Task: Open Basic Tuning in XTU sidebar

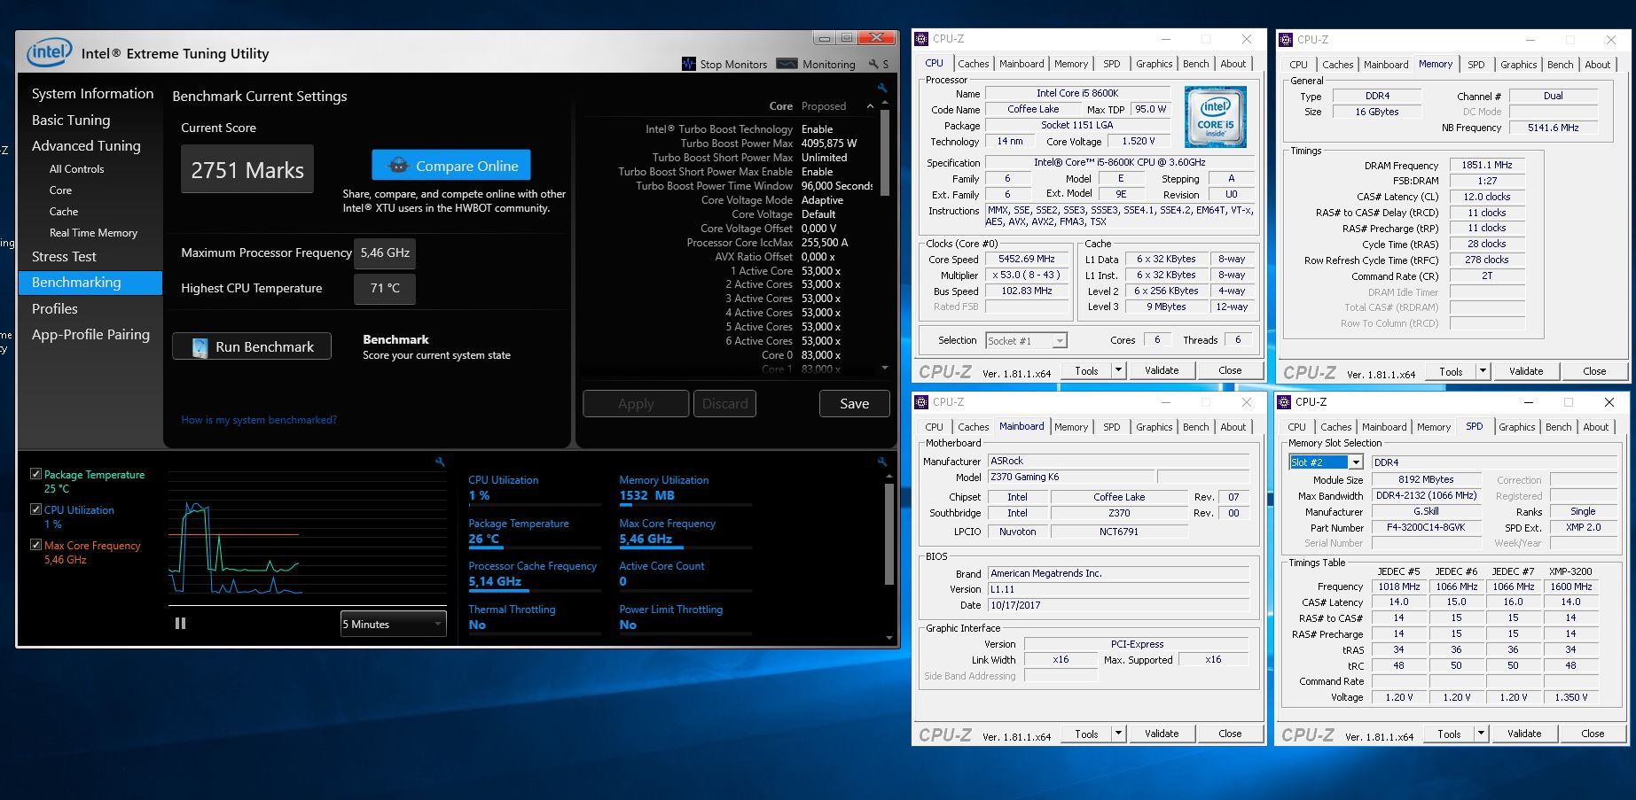Action: (71, 120)
